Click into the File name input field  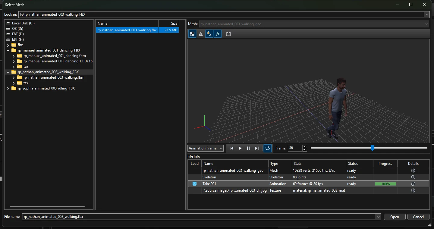click(199, 217)
